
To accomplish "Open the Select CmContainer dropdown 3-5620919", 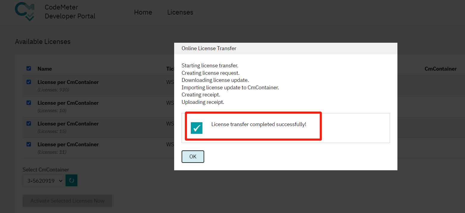I will (43, 181).
